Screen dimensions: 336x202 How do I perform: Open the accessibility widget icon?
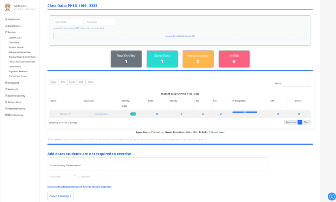point(332,196)
